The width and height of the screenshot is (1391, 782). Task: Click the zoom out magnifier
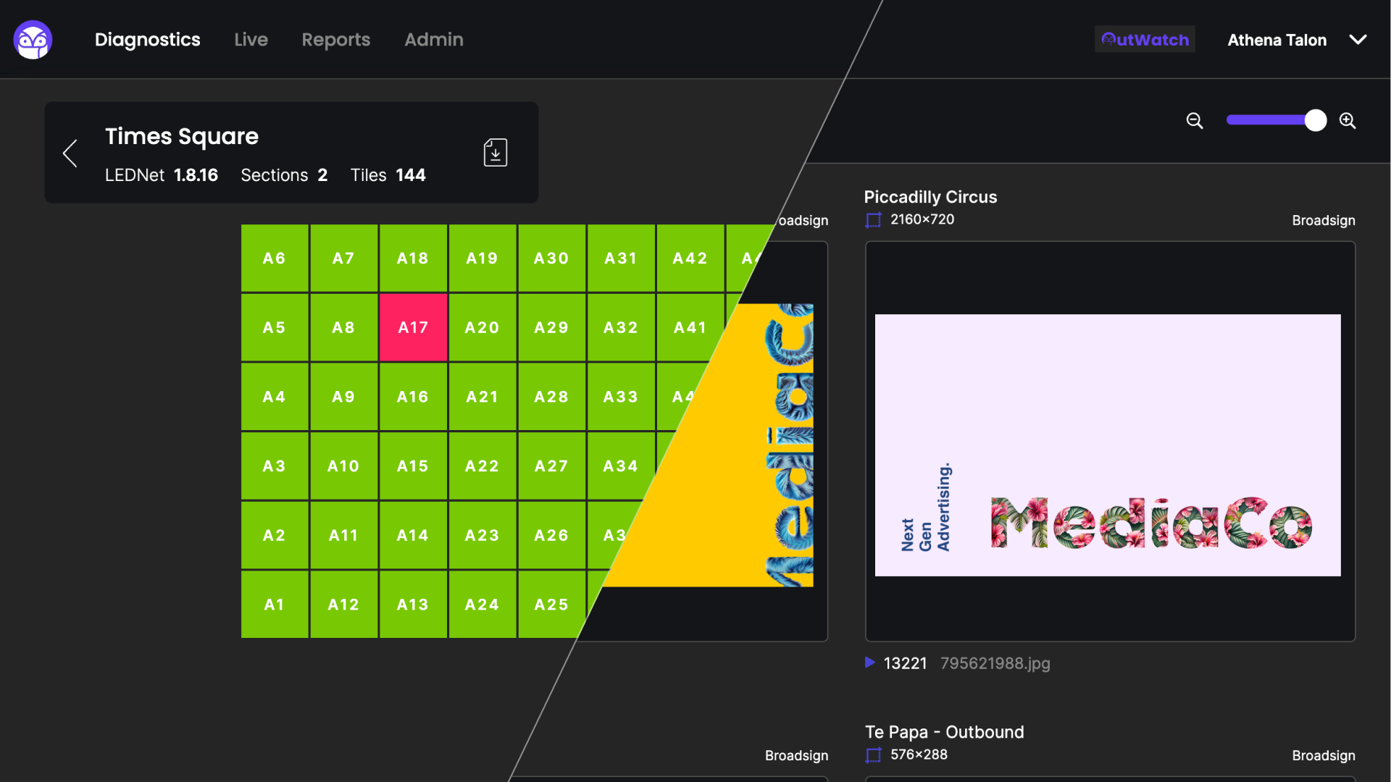tap(1195, 121)
